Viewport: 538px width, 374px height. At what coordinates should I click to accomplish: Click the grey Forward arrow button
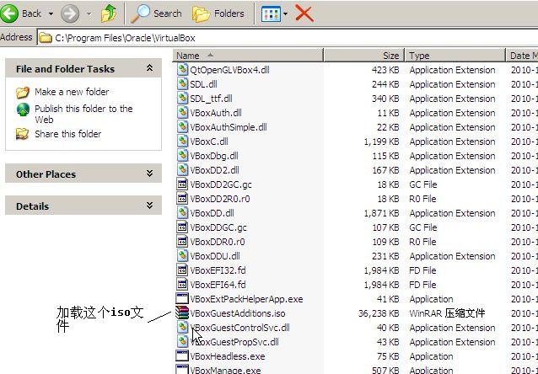click(70, 13)
